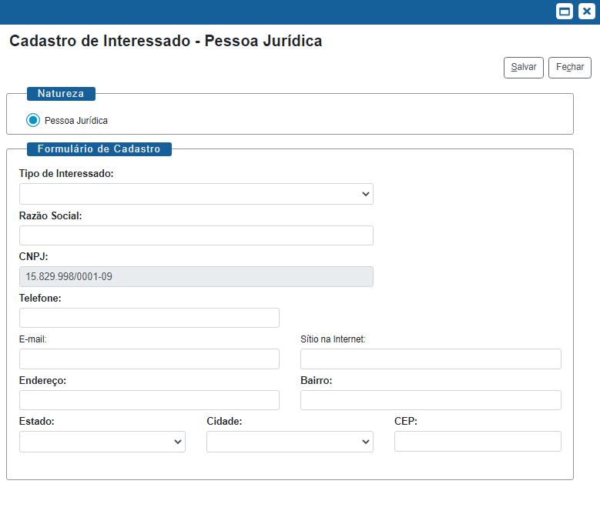The width and height of the screenshot is (600, 514).
Task: Click the Natureza section header
Action: point(61,94)
